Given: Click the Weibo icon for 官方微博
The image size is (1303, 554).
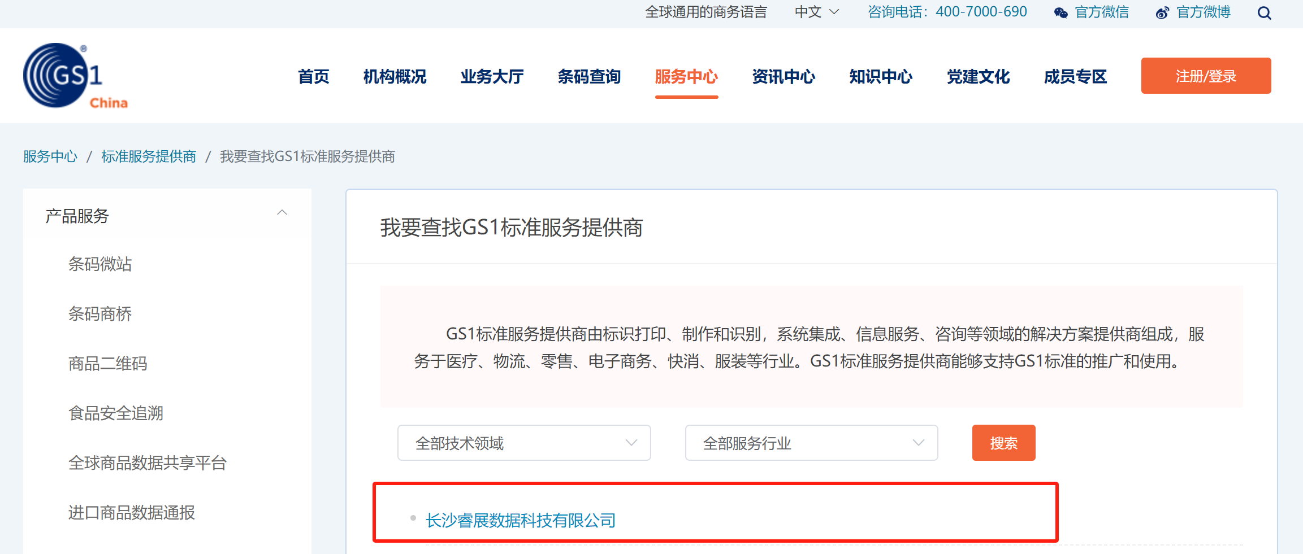Looking at the screenshot, I should point(1162,13).
